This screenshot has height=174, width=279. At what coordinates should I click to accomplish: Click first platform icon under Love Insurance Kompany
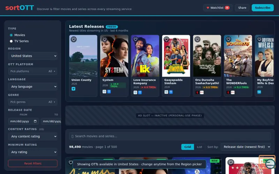click(135, 92)
